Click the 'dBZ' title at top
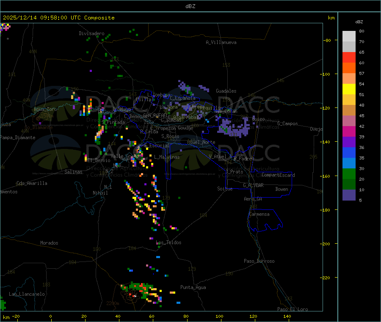 [x=190, y=6]
